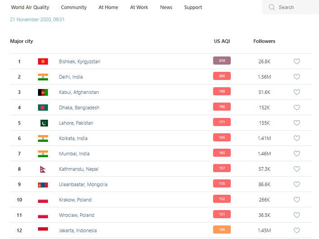Click the Pakistan flag beside Lahore
Viewport: 319px width, 239px height.
tap(43, 123)
